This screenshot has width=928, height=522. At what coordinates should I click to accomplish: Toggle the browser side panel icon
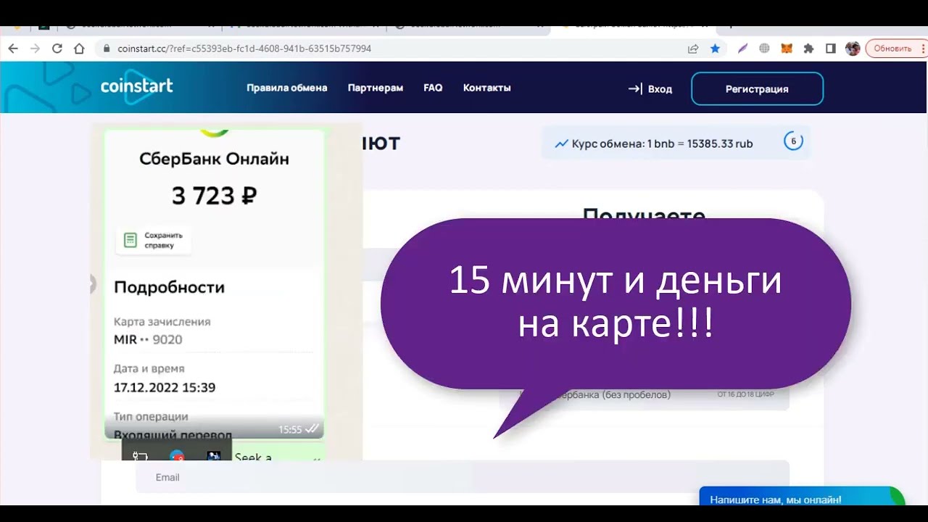pyautogui.click(x=831, y=49)
